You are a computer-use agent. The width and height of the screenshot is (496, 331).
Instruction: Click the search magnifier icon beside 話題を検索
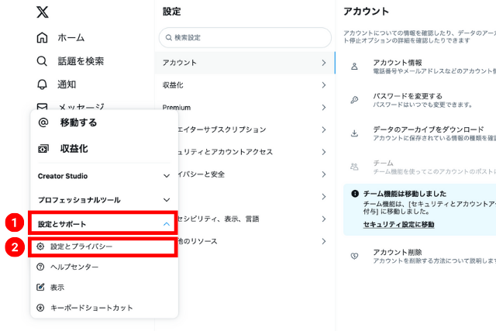tap(42, 60)
